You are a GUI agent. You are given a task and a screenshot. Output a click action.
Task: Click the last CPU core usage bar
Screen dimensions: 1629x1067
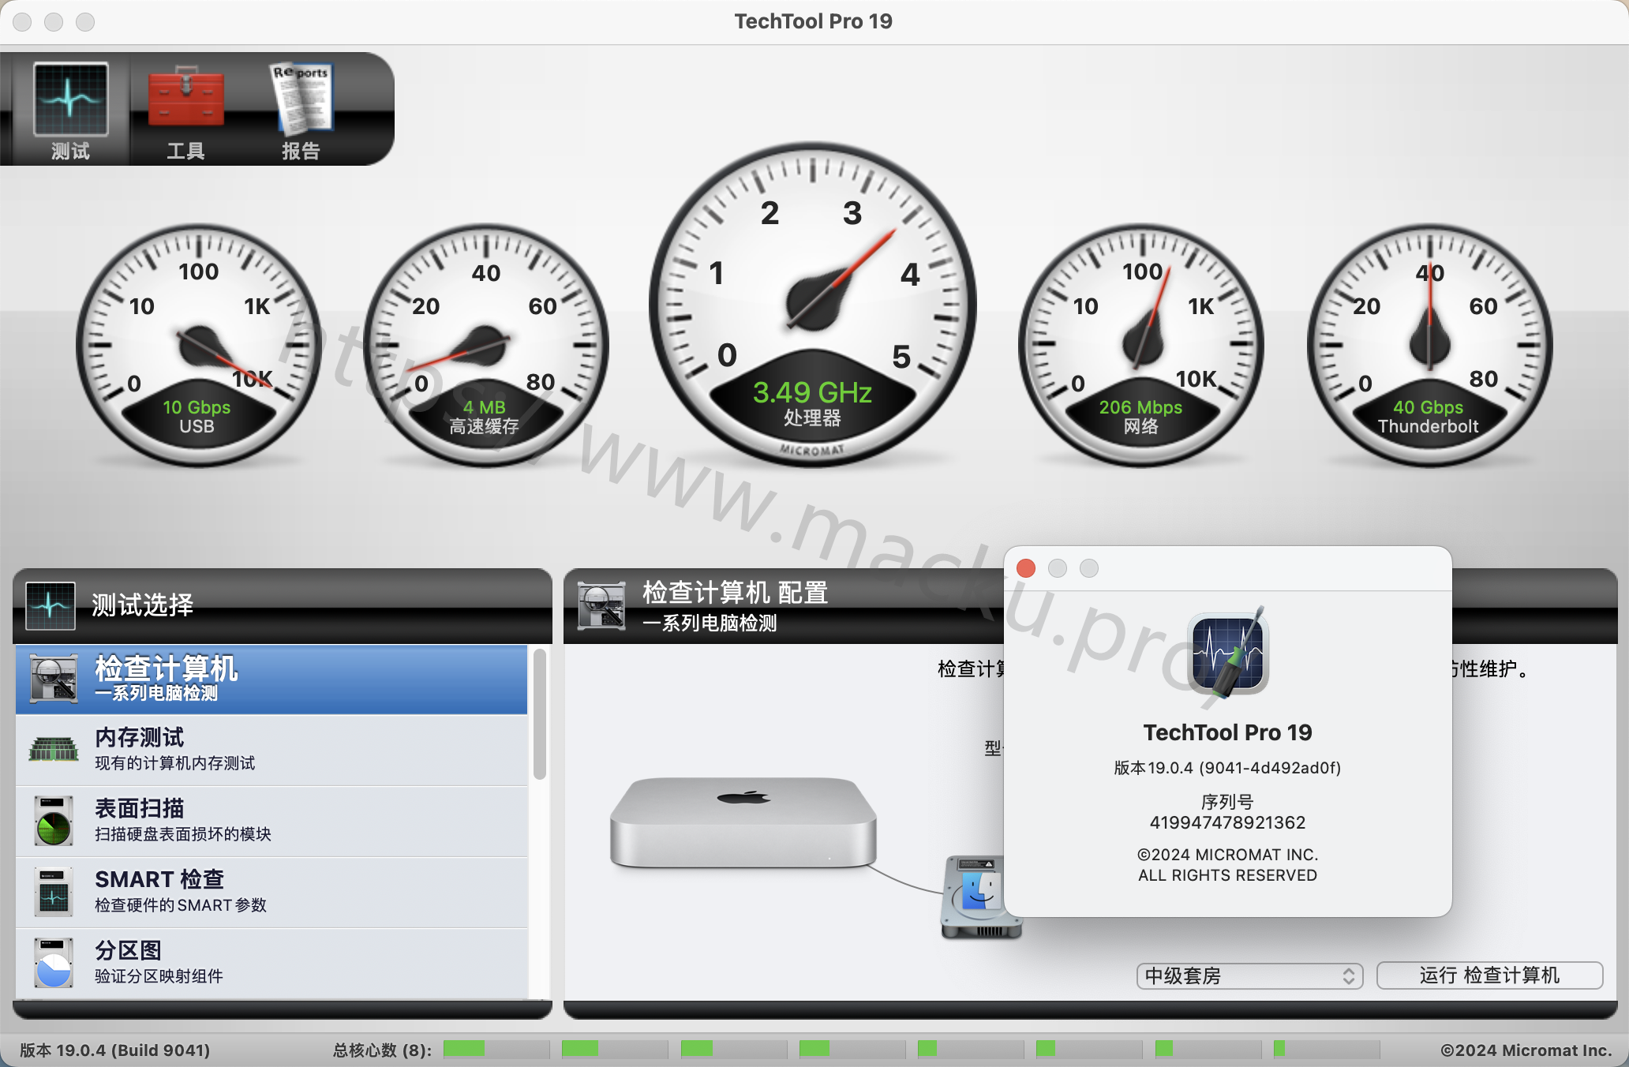1327,1049
